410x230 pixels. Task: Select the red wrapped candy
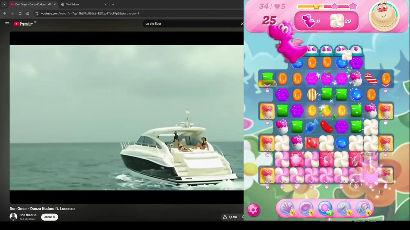[x=312, y=143]
